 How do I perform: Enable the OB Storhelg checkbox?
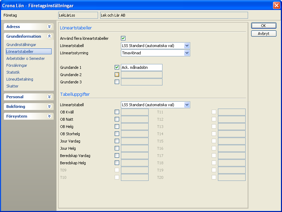point(117,134)
